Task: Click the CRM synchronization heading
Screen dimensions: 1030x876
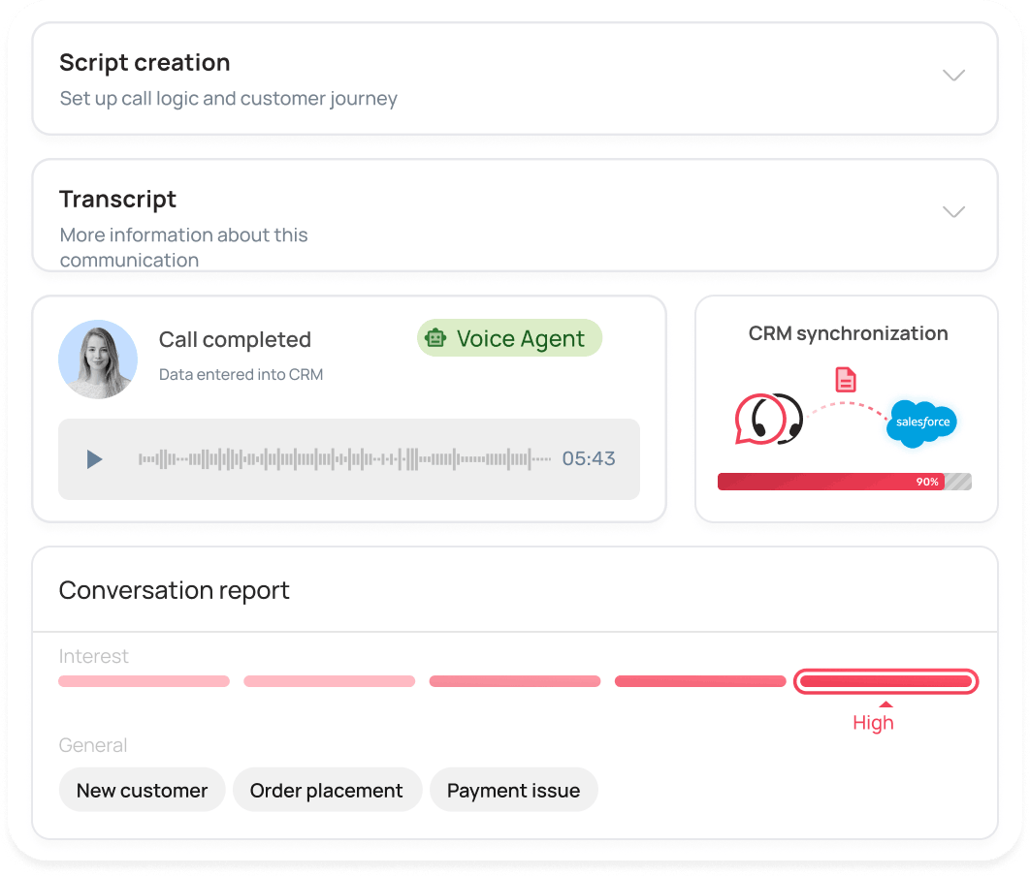Action: [x=848, y=333]
